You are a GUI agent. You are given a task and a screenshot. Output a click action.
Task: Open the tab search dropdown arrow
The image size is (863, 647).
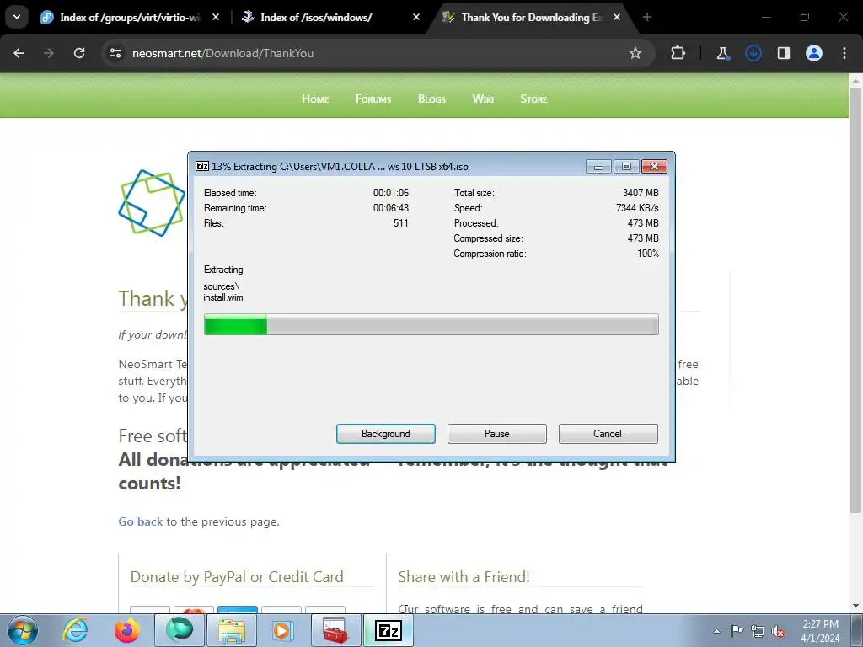(17, 17)
